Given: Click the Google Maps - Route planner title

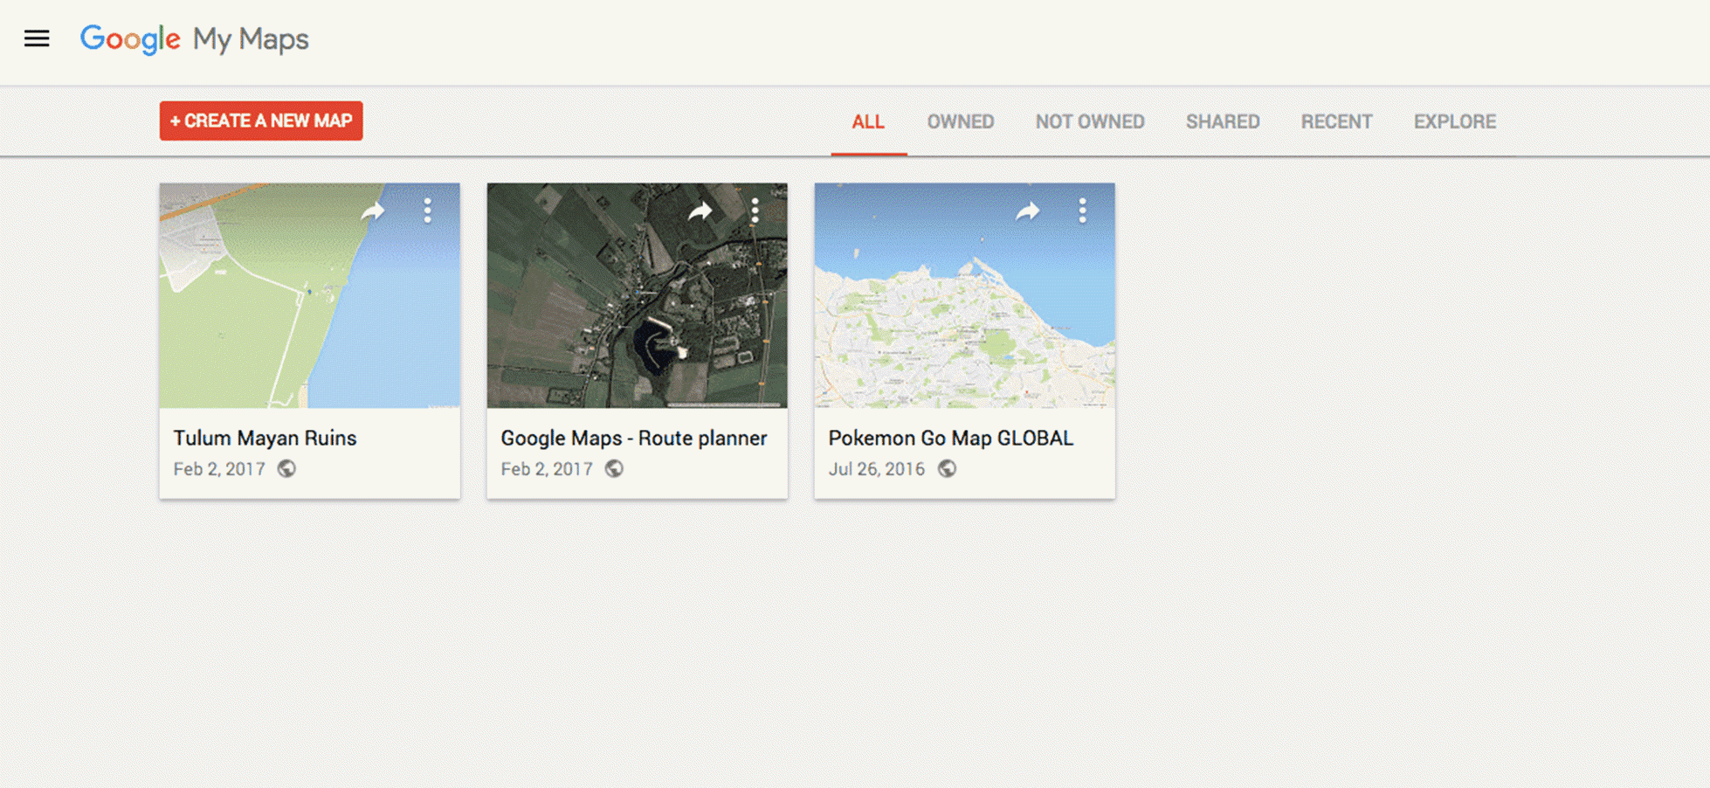Looking at the screenshot, I should [634, 438].
